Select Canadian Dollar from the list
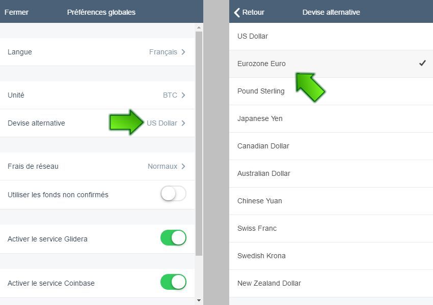433x305 pixels. 263,146
